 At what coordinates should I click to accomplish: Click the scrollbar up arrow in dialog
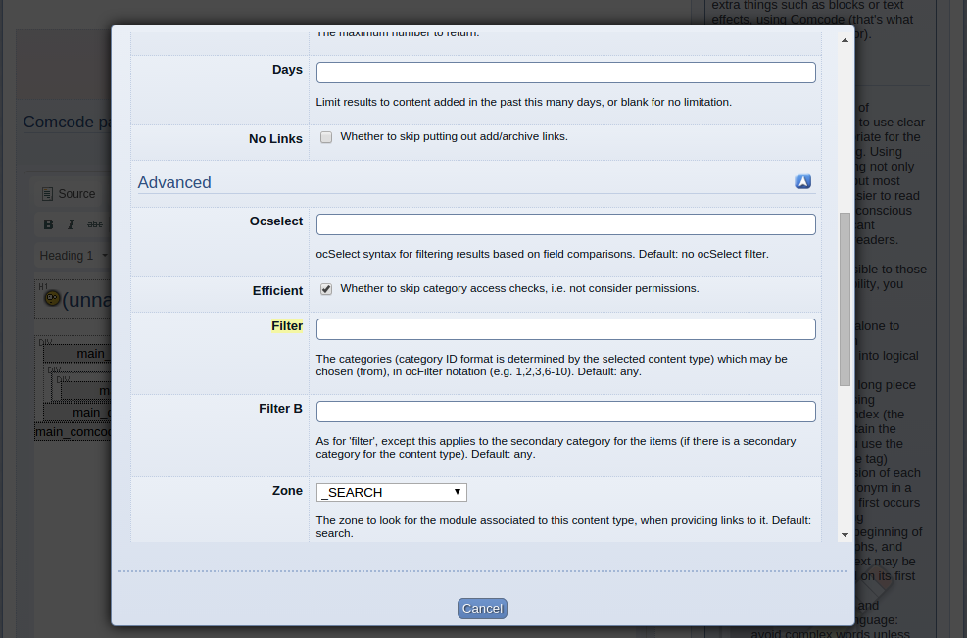click(x=845, y=40)
